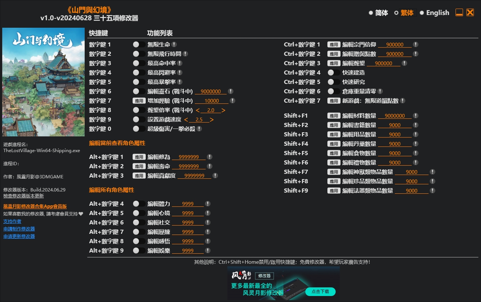This screenshot has height=302, width=481.
Task: Toggle 無限生命 switch on
Action: click(139, 45)
